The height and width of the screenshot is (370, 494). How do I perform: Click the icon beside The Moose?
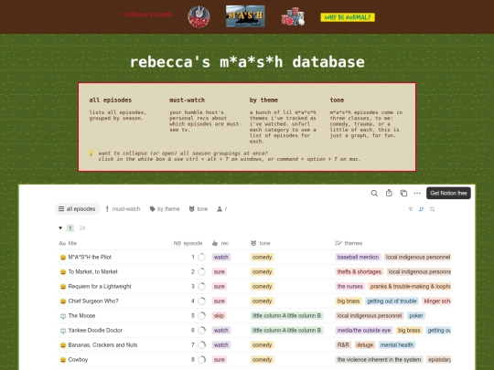pyautogui.click(x=63, y=316)
